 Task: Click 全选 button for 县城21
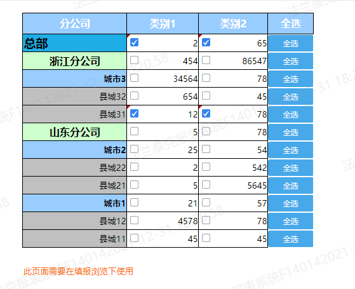[291, 185]
